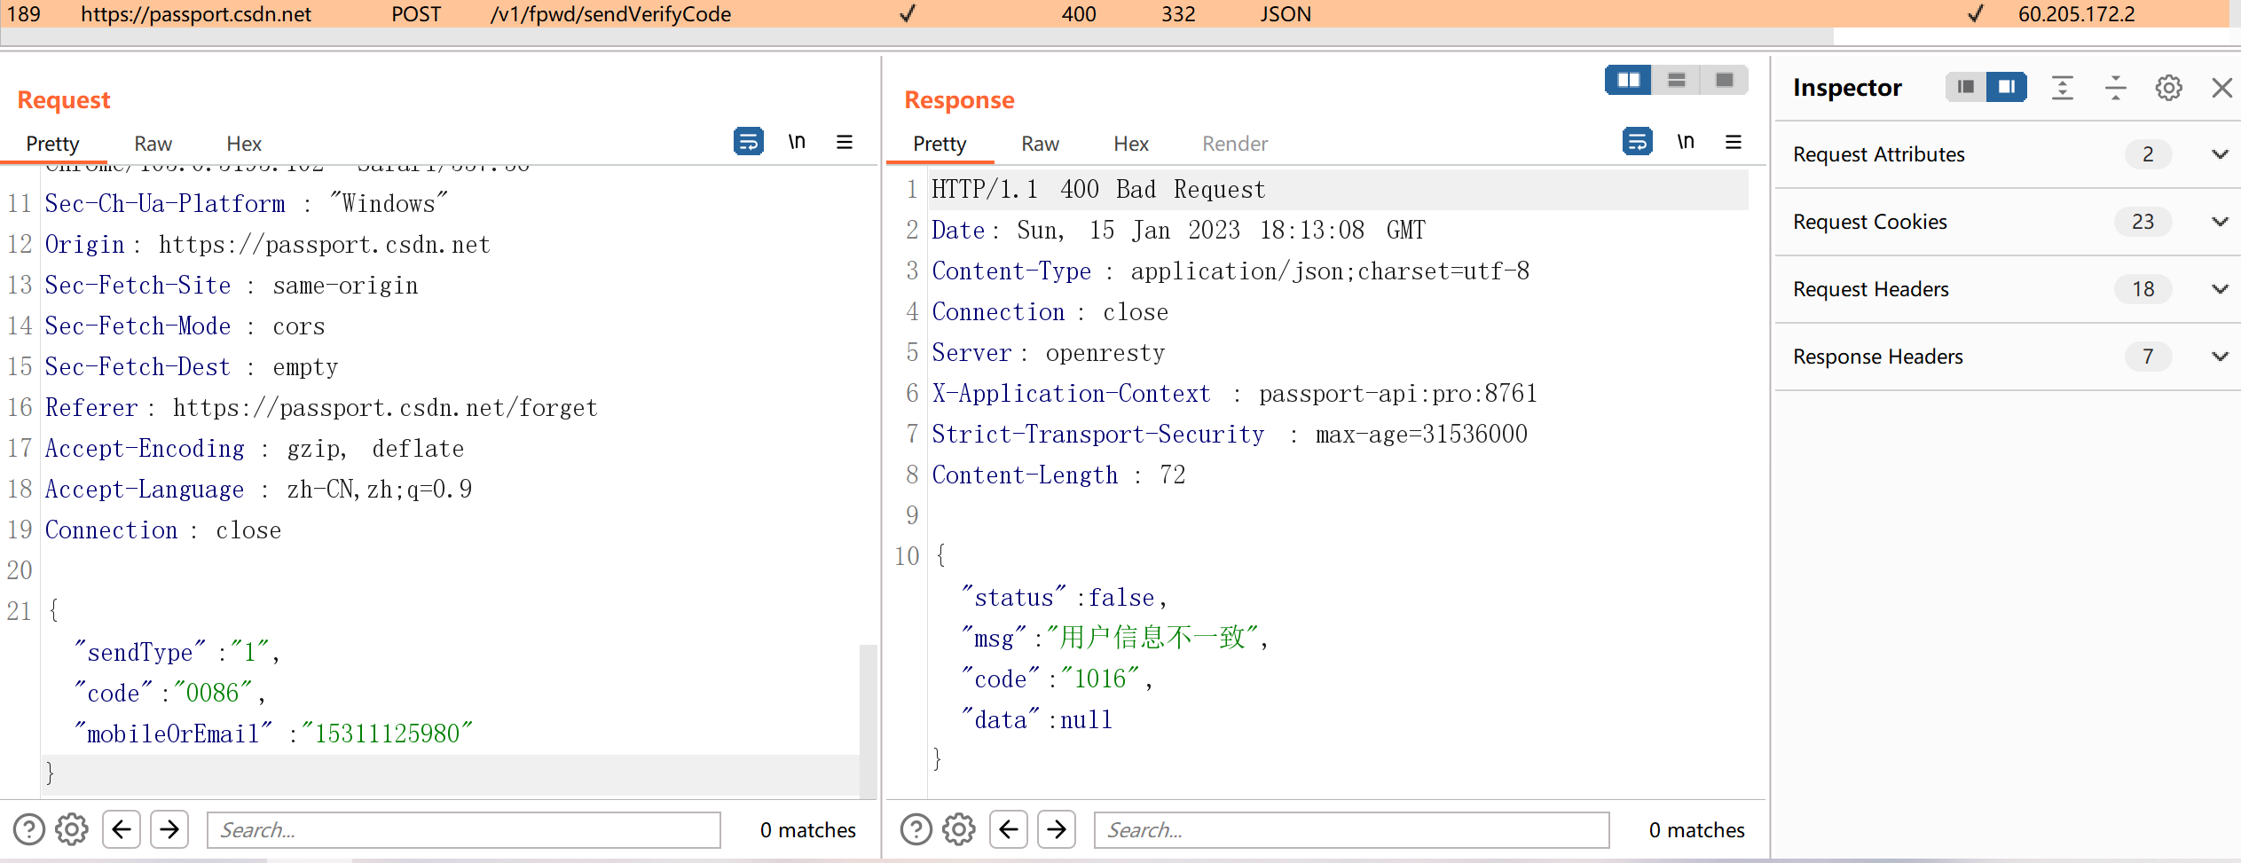Collapse all Inspector sections

pyautogui.click(x=2116, y=87)
